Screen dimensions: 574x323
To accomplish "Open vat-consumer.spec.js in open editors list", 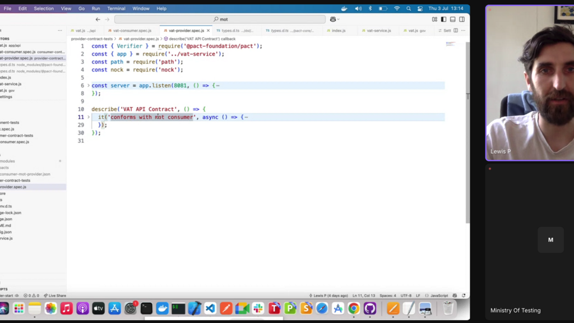I will (x=32, y=52).
